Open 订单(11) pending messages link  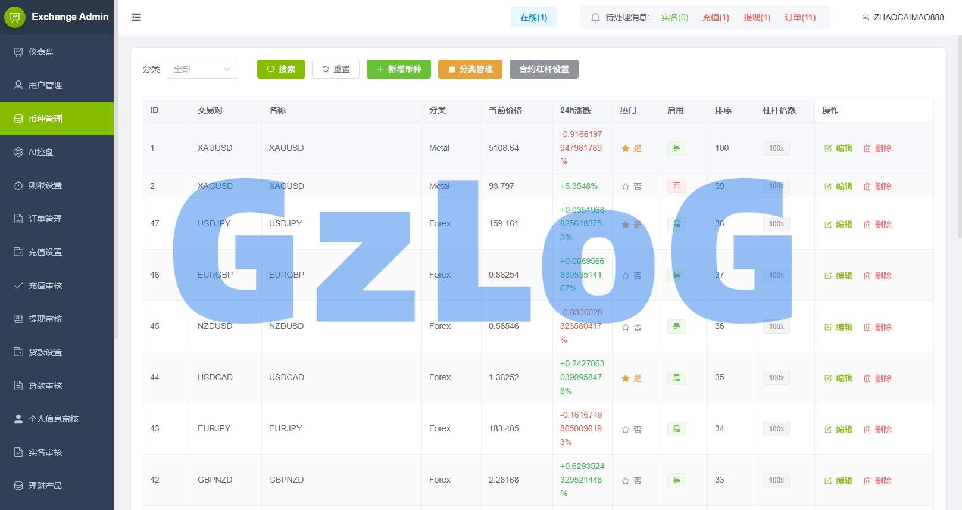(x=800, y=17)
